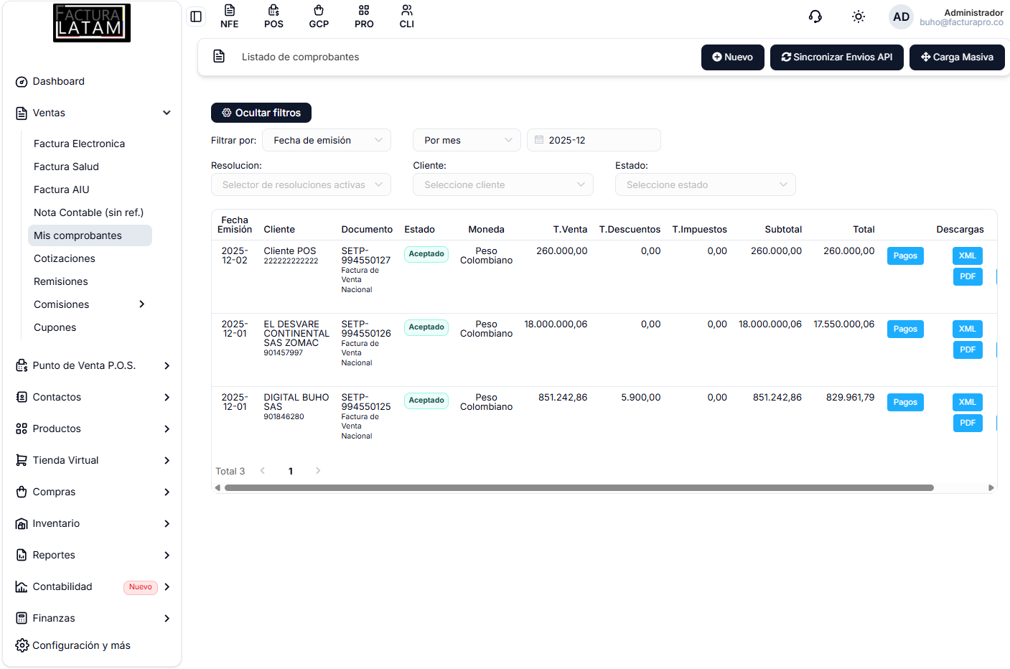Viewport: 1010px width, 669px height.
Task: Click the Nuevo button
Action: (x=732, y=57)
